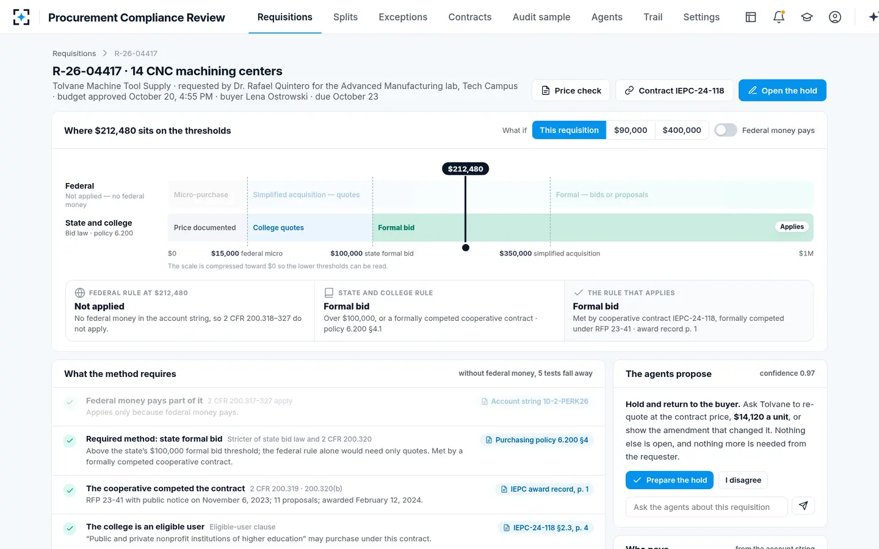Open the Agents tab
Image resolution: width=879 pixels, height=549 pixels.
pos(607,17)
